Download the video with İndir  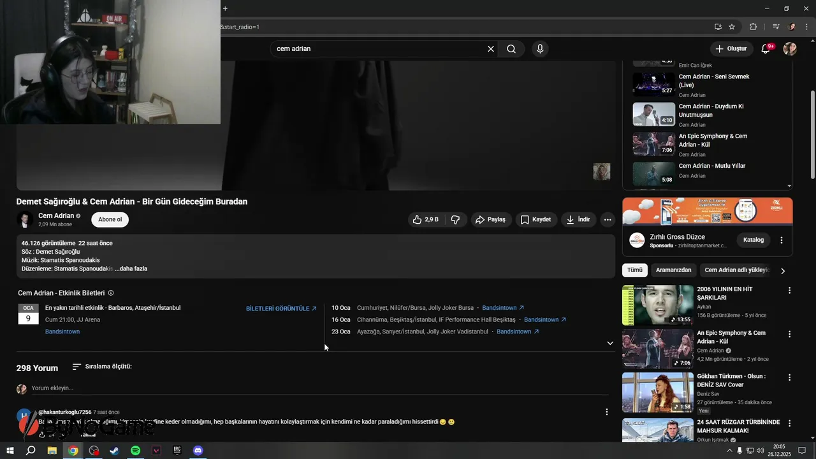tap(578, 219)
